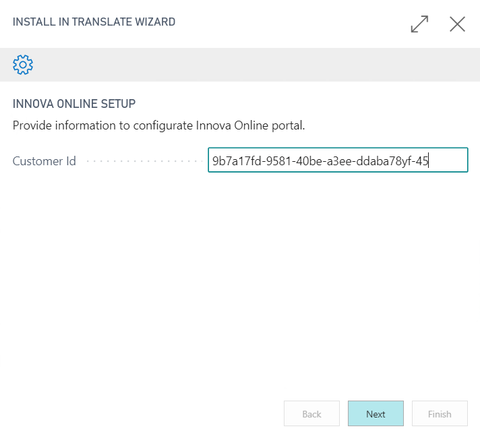Click the Provide information description text
This screenshot has height=437, width=480.
[159, 125]
